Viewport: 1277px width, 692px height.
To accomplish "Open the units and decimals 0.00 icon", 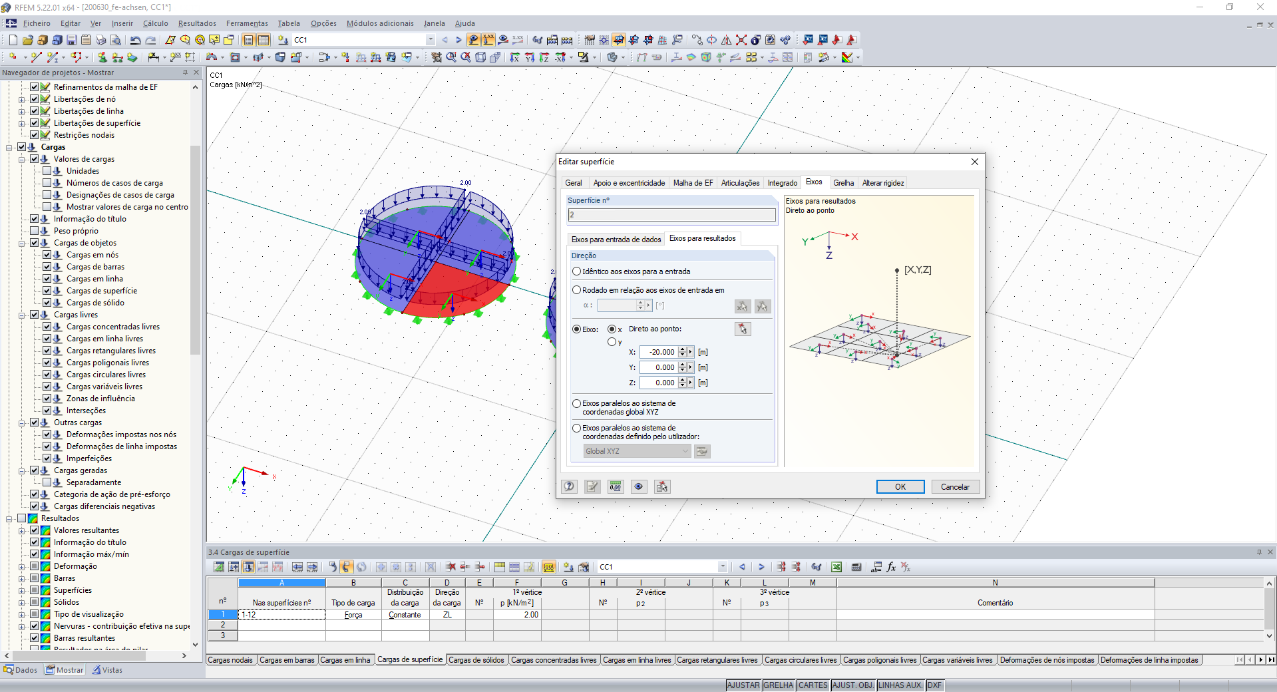I will point(616,486).
